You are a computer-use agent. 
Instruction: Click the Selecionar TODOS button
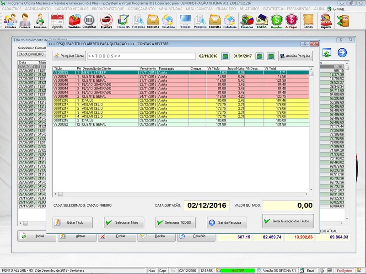(x=176, y=222)
